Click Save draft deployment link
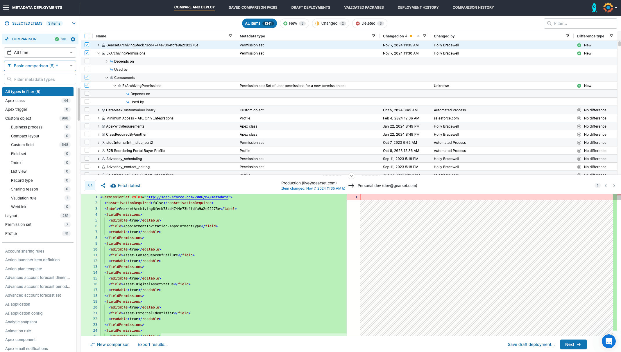621x352 pixels. pos(531,344)
